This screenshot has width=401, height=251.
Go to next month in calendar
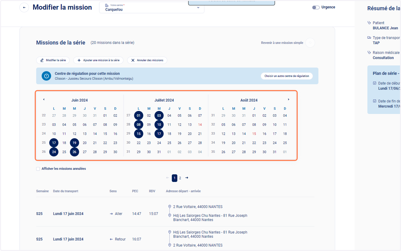pyautogui.click(x=289, y=99)
